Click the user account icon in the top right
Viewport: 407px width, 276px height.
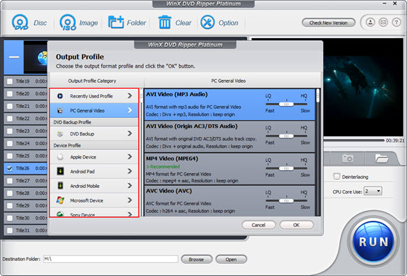click(370, 22)
